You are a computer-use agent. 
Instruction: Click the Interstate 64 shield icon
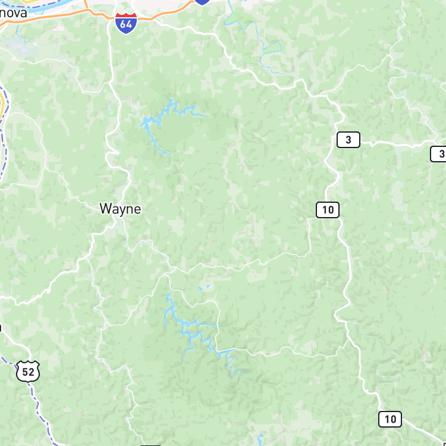coord(126,23)
